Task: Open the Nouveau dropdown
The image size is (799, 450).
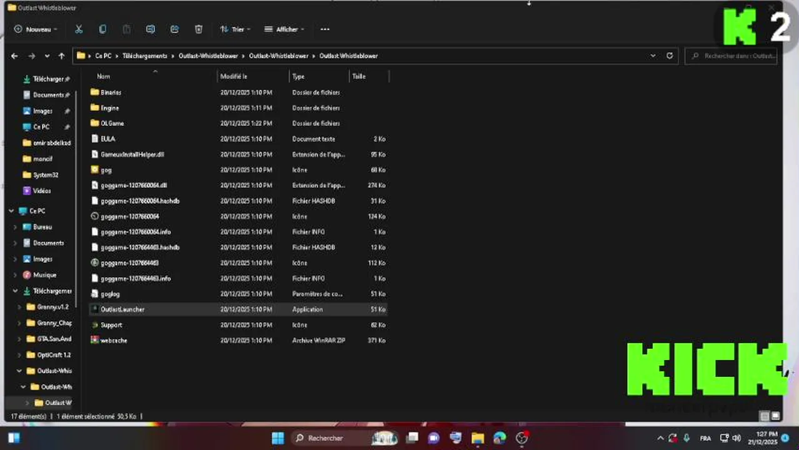Action: click(x=36, y=29)
